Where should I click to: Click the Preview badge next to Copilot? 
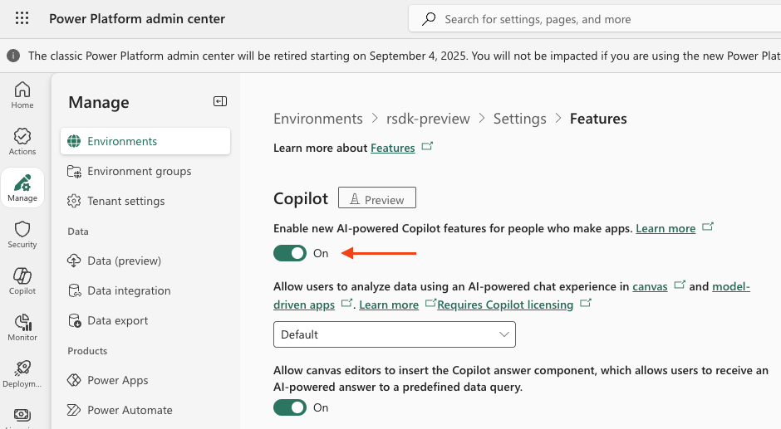click(x=376, y=198)
